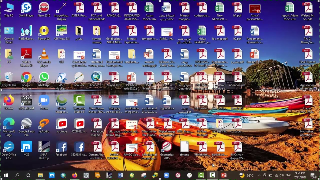This screenshot has width=320, height=180.
Task: Open the This PC desktop icon
Action: 9,10
